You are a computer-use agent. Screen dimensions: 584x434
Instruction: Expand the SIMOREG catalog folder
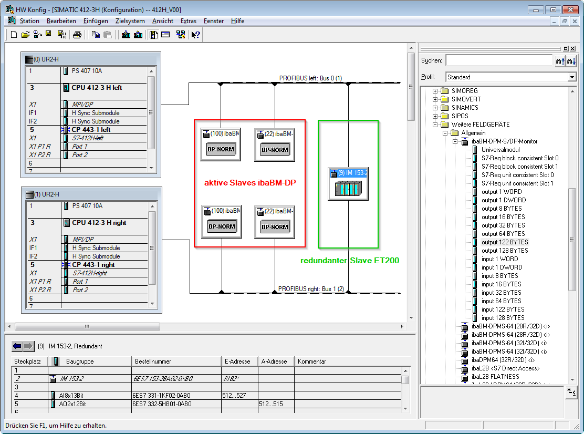435,91
